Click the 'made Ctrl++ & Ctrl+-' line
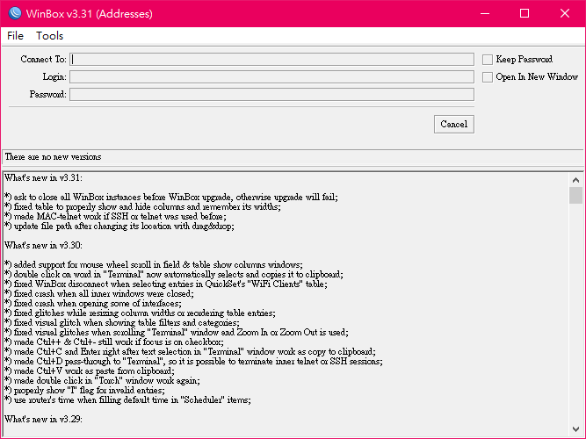This screenshot has width=586, height=439. point(114,342)
